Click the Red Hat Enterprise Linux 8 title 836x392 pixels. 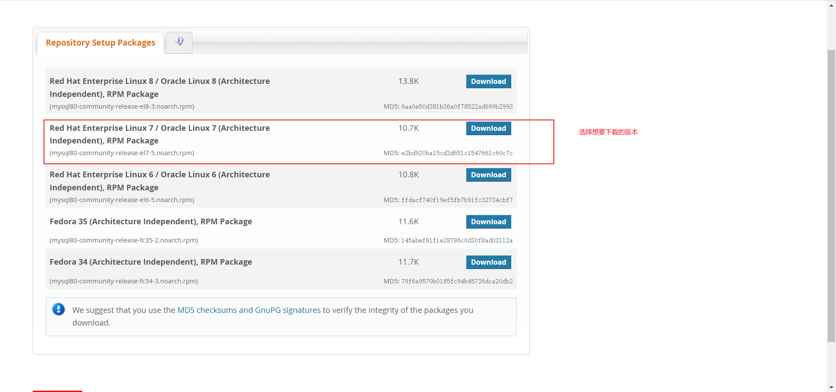pos(160,87)
